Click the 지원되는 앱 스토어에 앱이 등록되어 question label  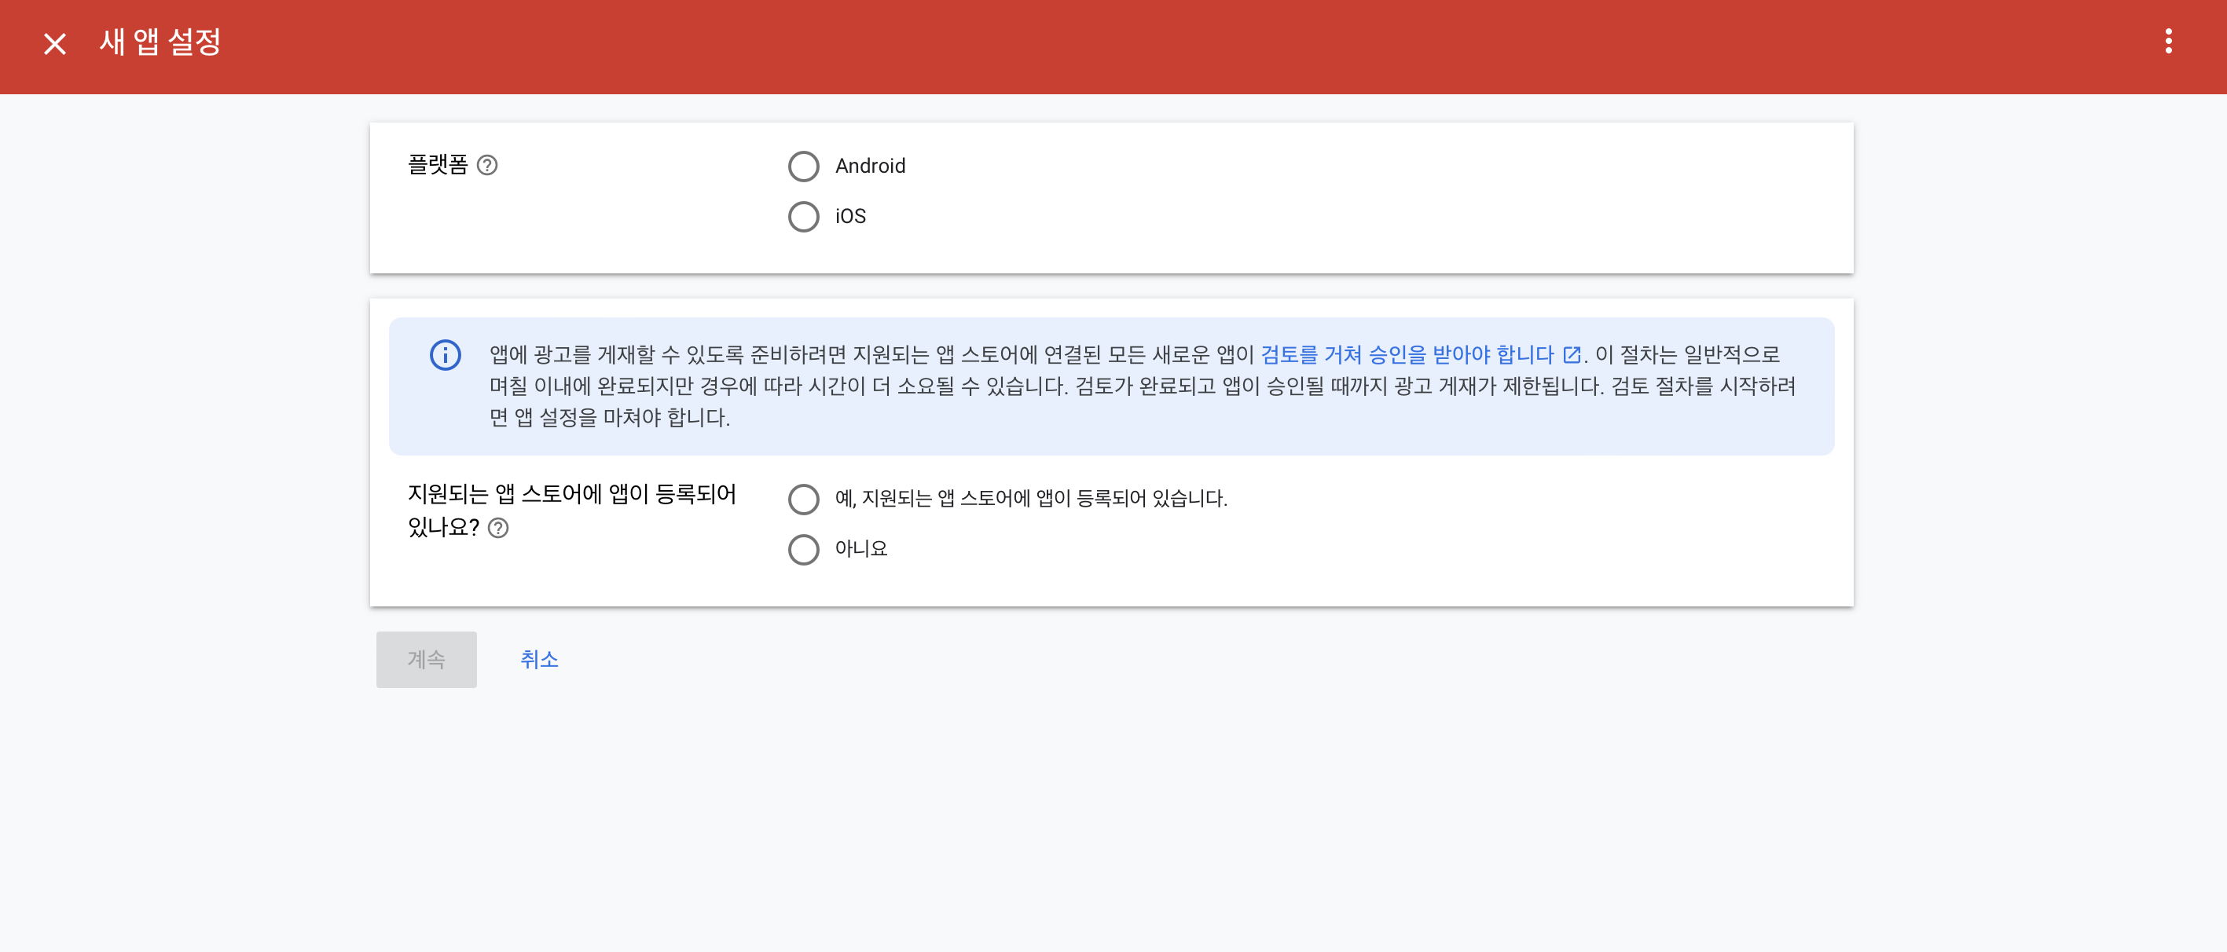pos(571,494)
